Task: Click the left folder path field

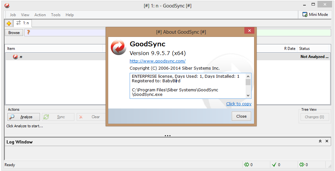Action: tap(65, 33)
